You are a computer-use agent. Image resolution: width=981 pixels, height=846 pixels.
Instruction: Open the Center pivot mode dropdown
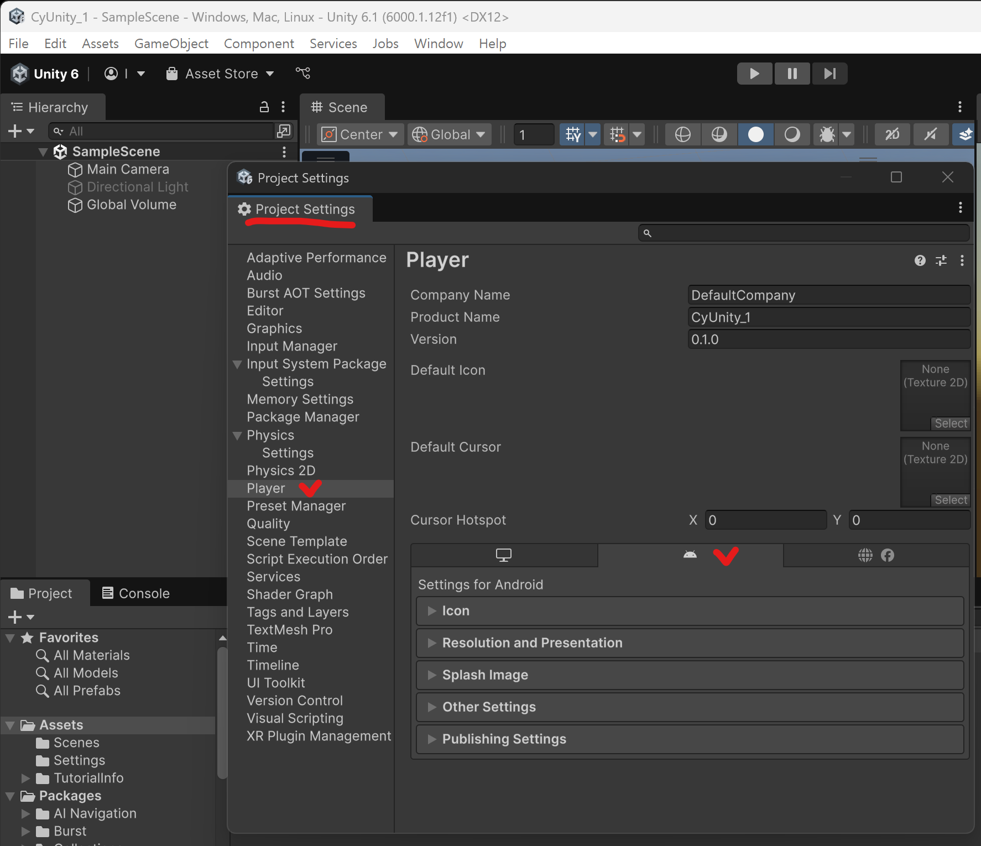tap(360, 134)
